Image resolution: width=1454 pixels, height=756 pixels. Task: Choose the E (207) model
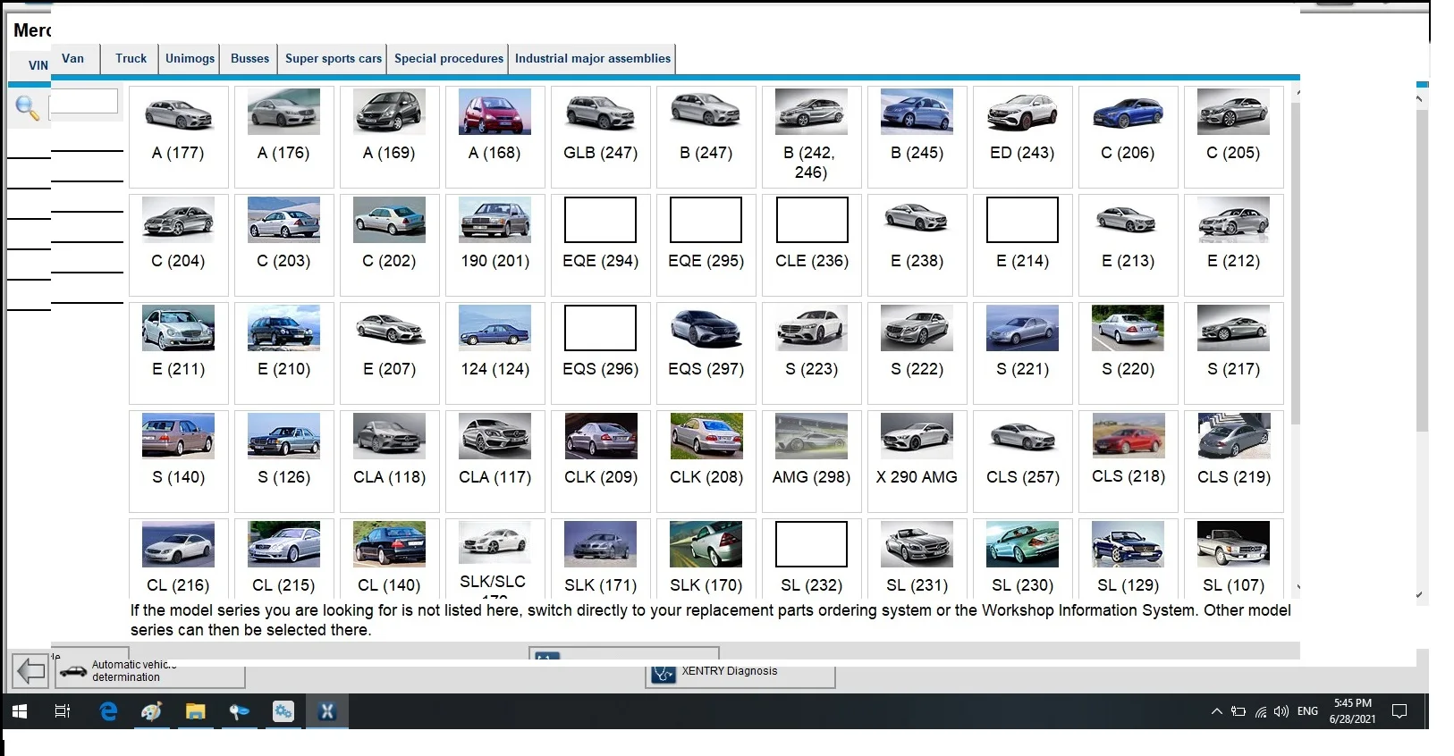tap(390, 353)
